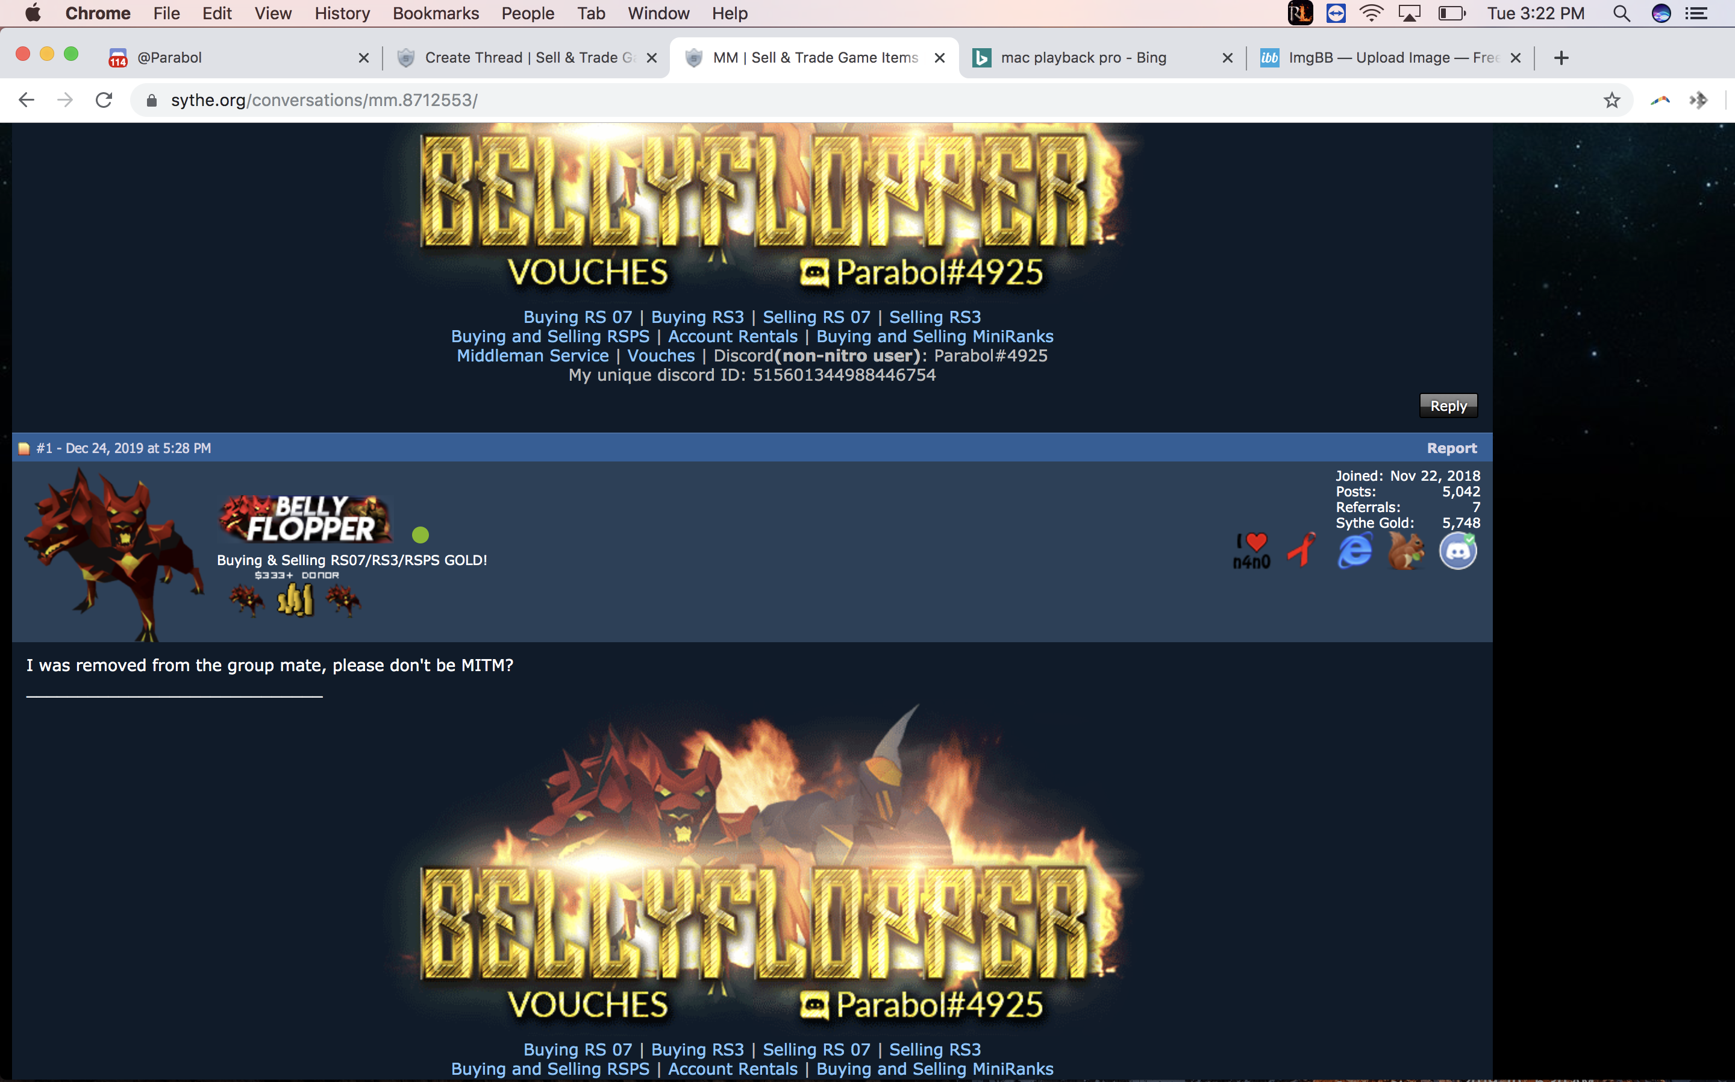
Task: Open the Vouches link in signature
Action: (661, 355)
